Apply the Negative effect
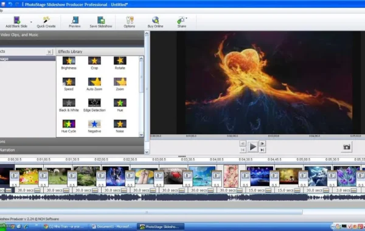 pyautogui.click(x=94, y=126)
